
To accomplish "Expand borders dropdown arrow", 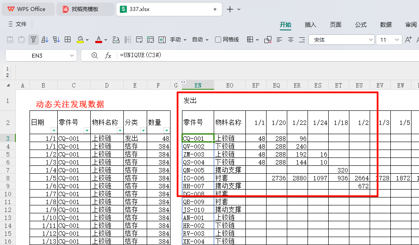I will click(257, 40).
